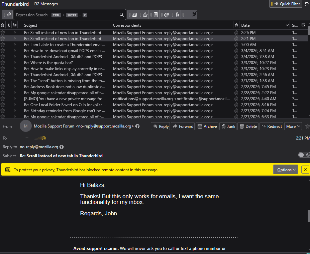Toggle read status of the 5:00 AM message
Screen dimensions: 310x254
point(15,45)
